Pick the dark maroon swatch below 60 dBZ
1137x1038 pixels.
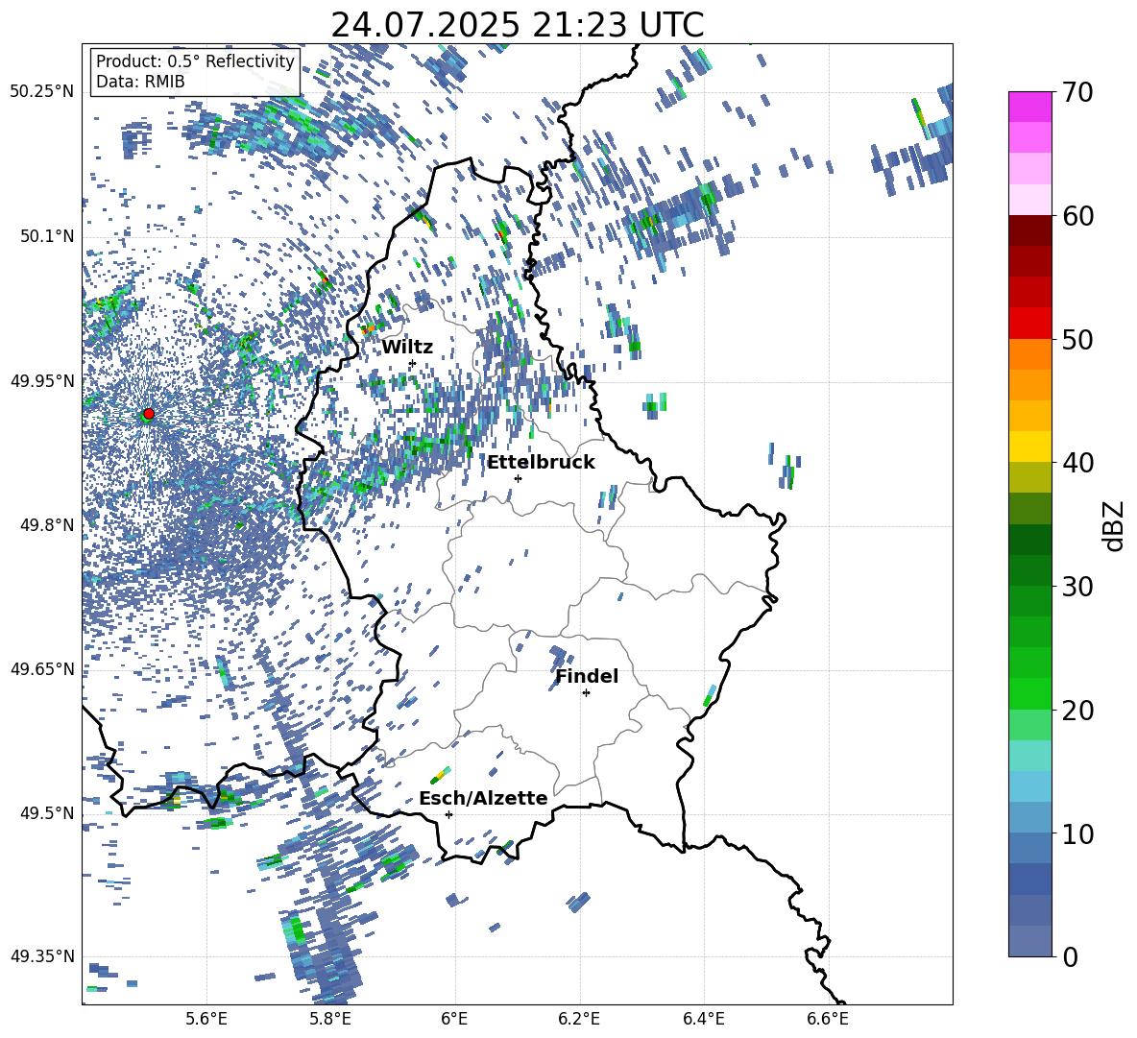[1029, 230]
